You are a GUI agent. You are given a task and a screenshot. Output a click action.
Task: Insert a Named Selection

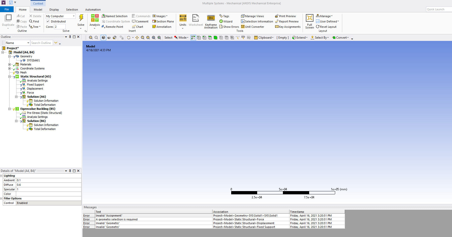click(x=115, y=16)
